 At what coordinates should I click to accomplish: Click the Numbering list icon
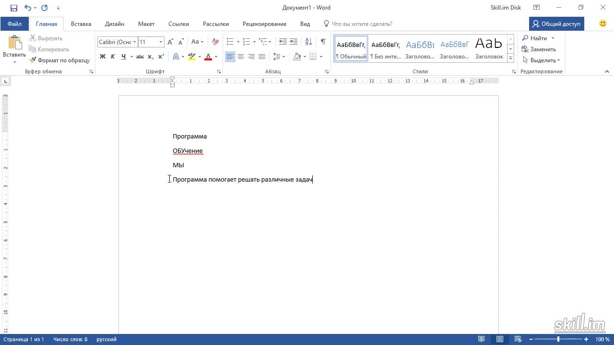click(x=247, y=42)
